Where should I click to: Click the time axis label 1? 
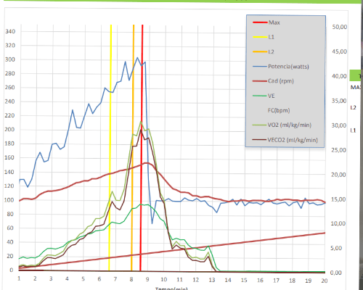point(19,278)
